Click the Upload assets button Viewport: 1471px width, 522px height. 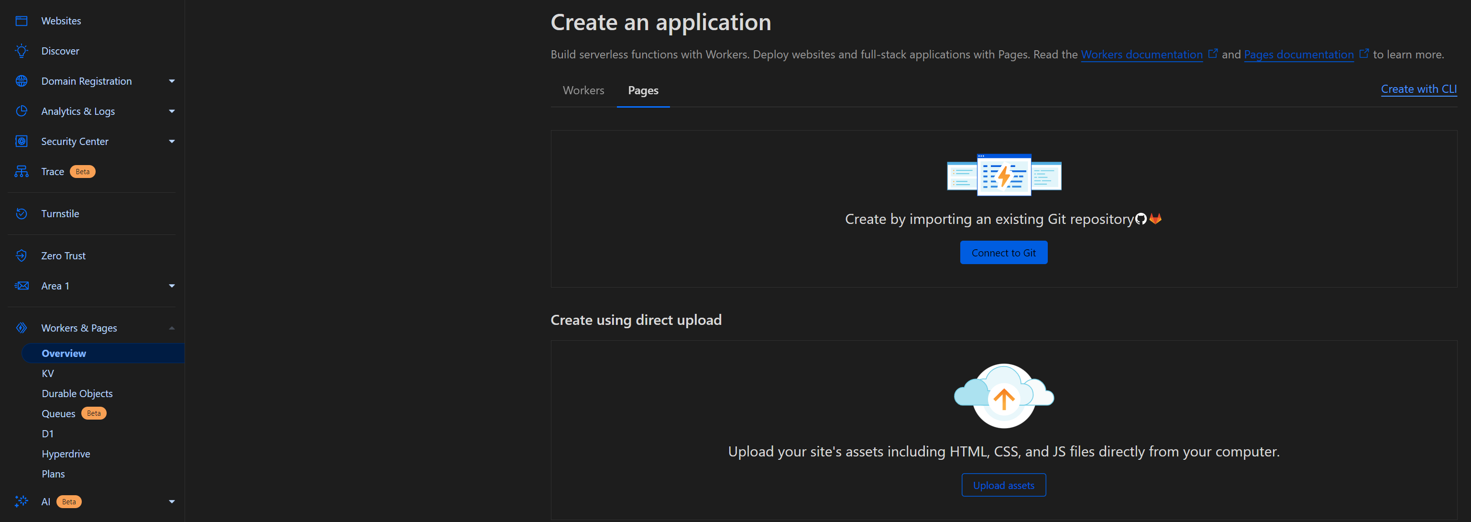coord(1003,485)
